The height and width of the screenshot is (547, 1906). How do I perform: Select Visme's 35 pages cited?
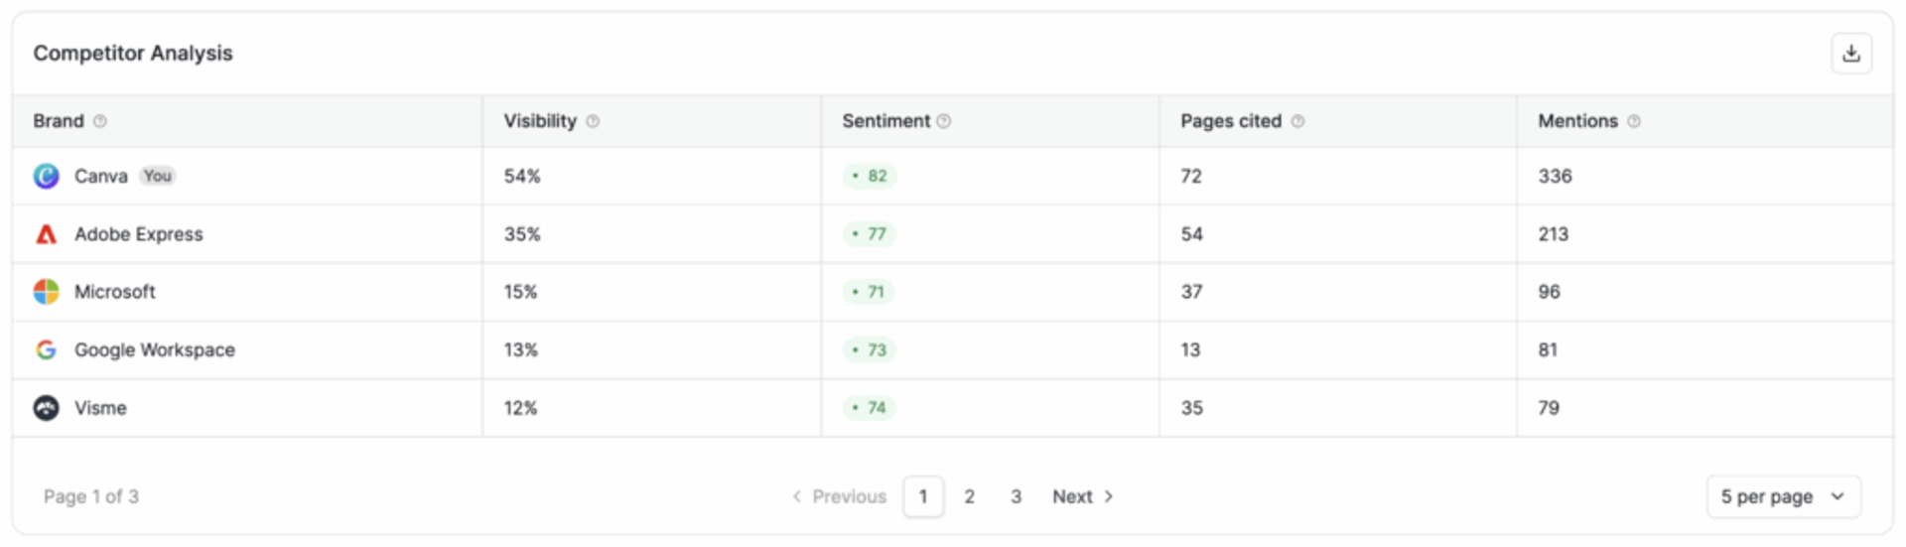pyautogui.click(x=1191, y=408)
